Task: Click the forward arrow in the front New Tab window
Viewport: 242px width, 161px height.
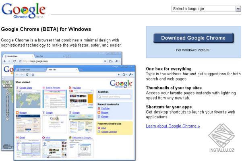Action: pyautogui.click(x=22, y=74)
